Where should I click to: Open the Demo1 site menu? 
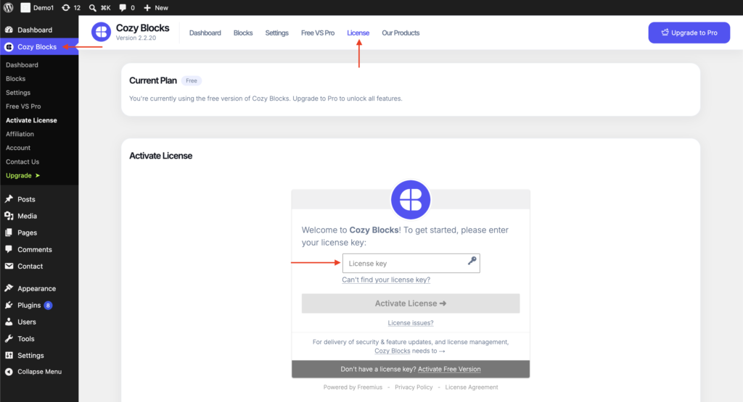click(38, 7)
